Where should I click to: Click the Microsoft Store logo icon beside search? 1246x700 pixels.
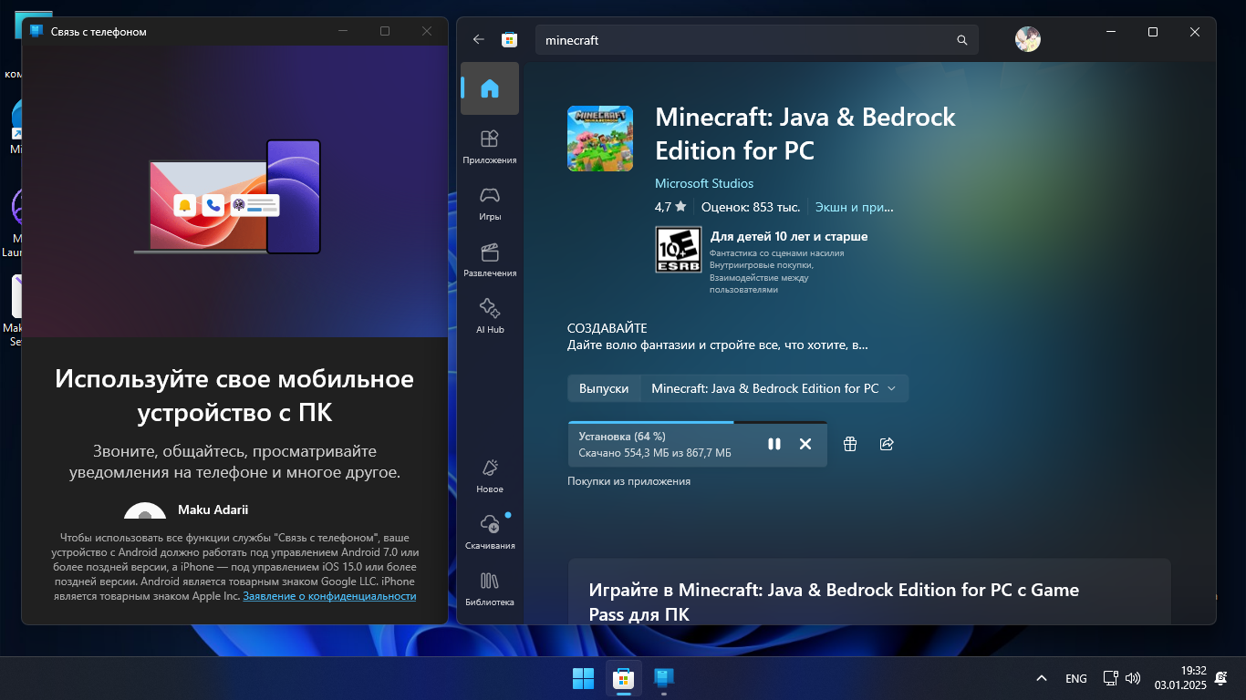(x=510, y=40)
